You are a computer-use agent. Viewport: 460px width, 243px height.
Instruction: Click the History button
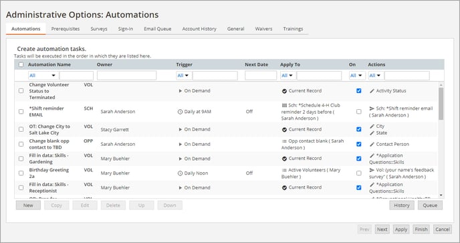point(402,206)
